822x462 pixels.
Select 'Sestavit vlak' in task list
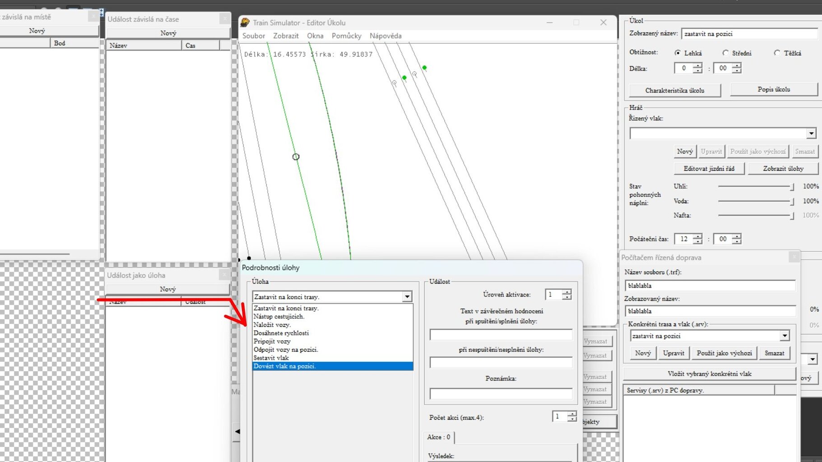click(x=333, y=358)
